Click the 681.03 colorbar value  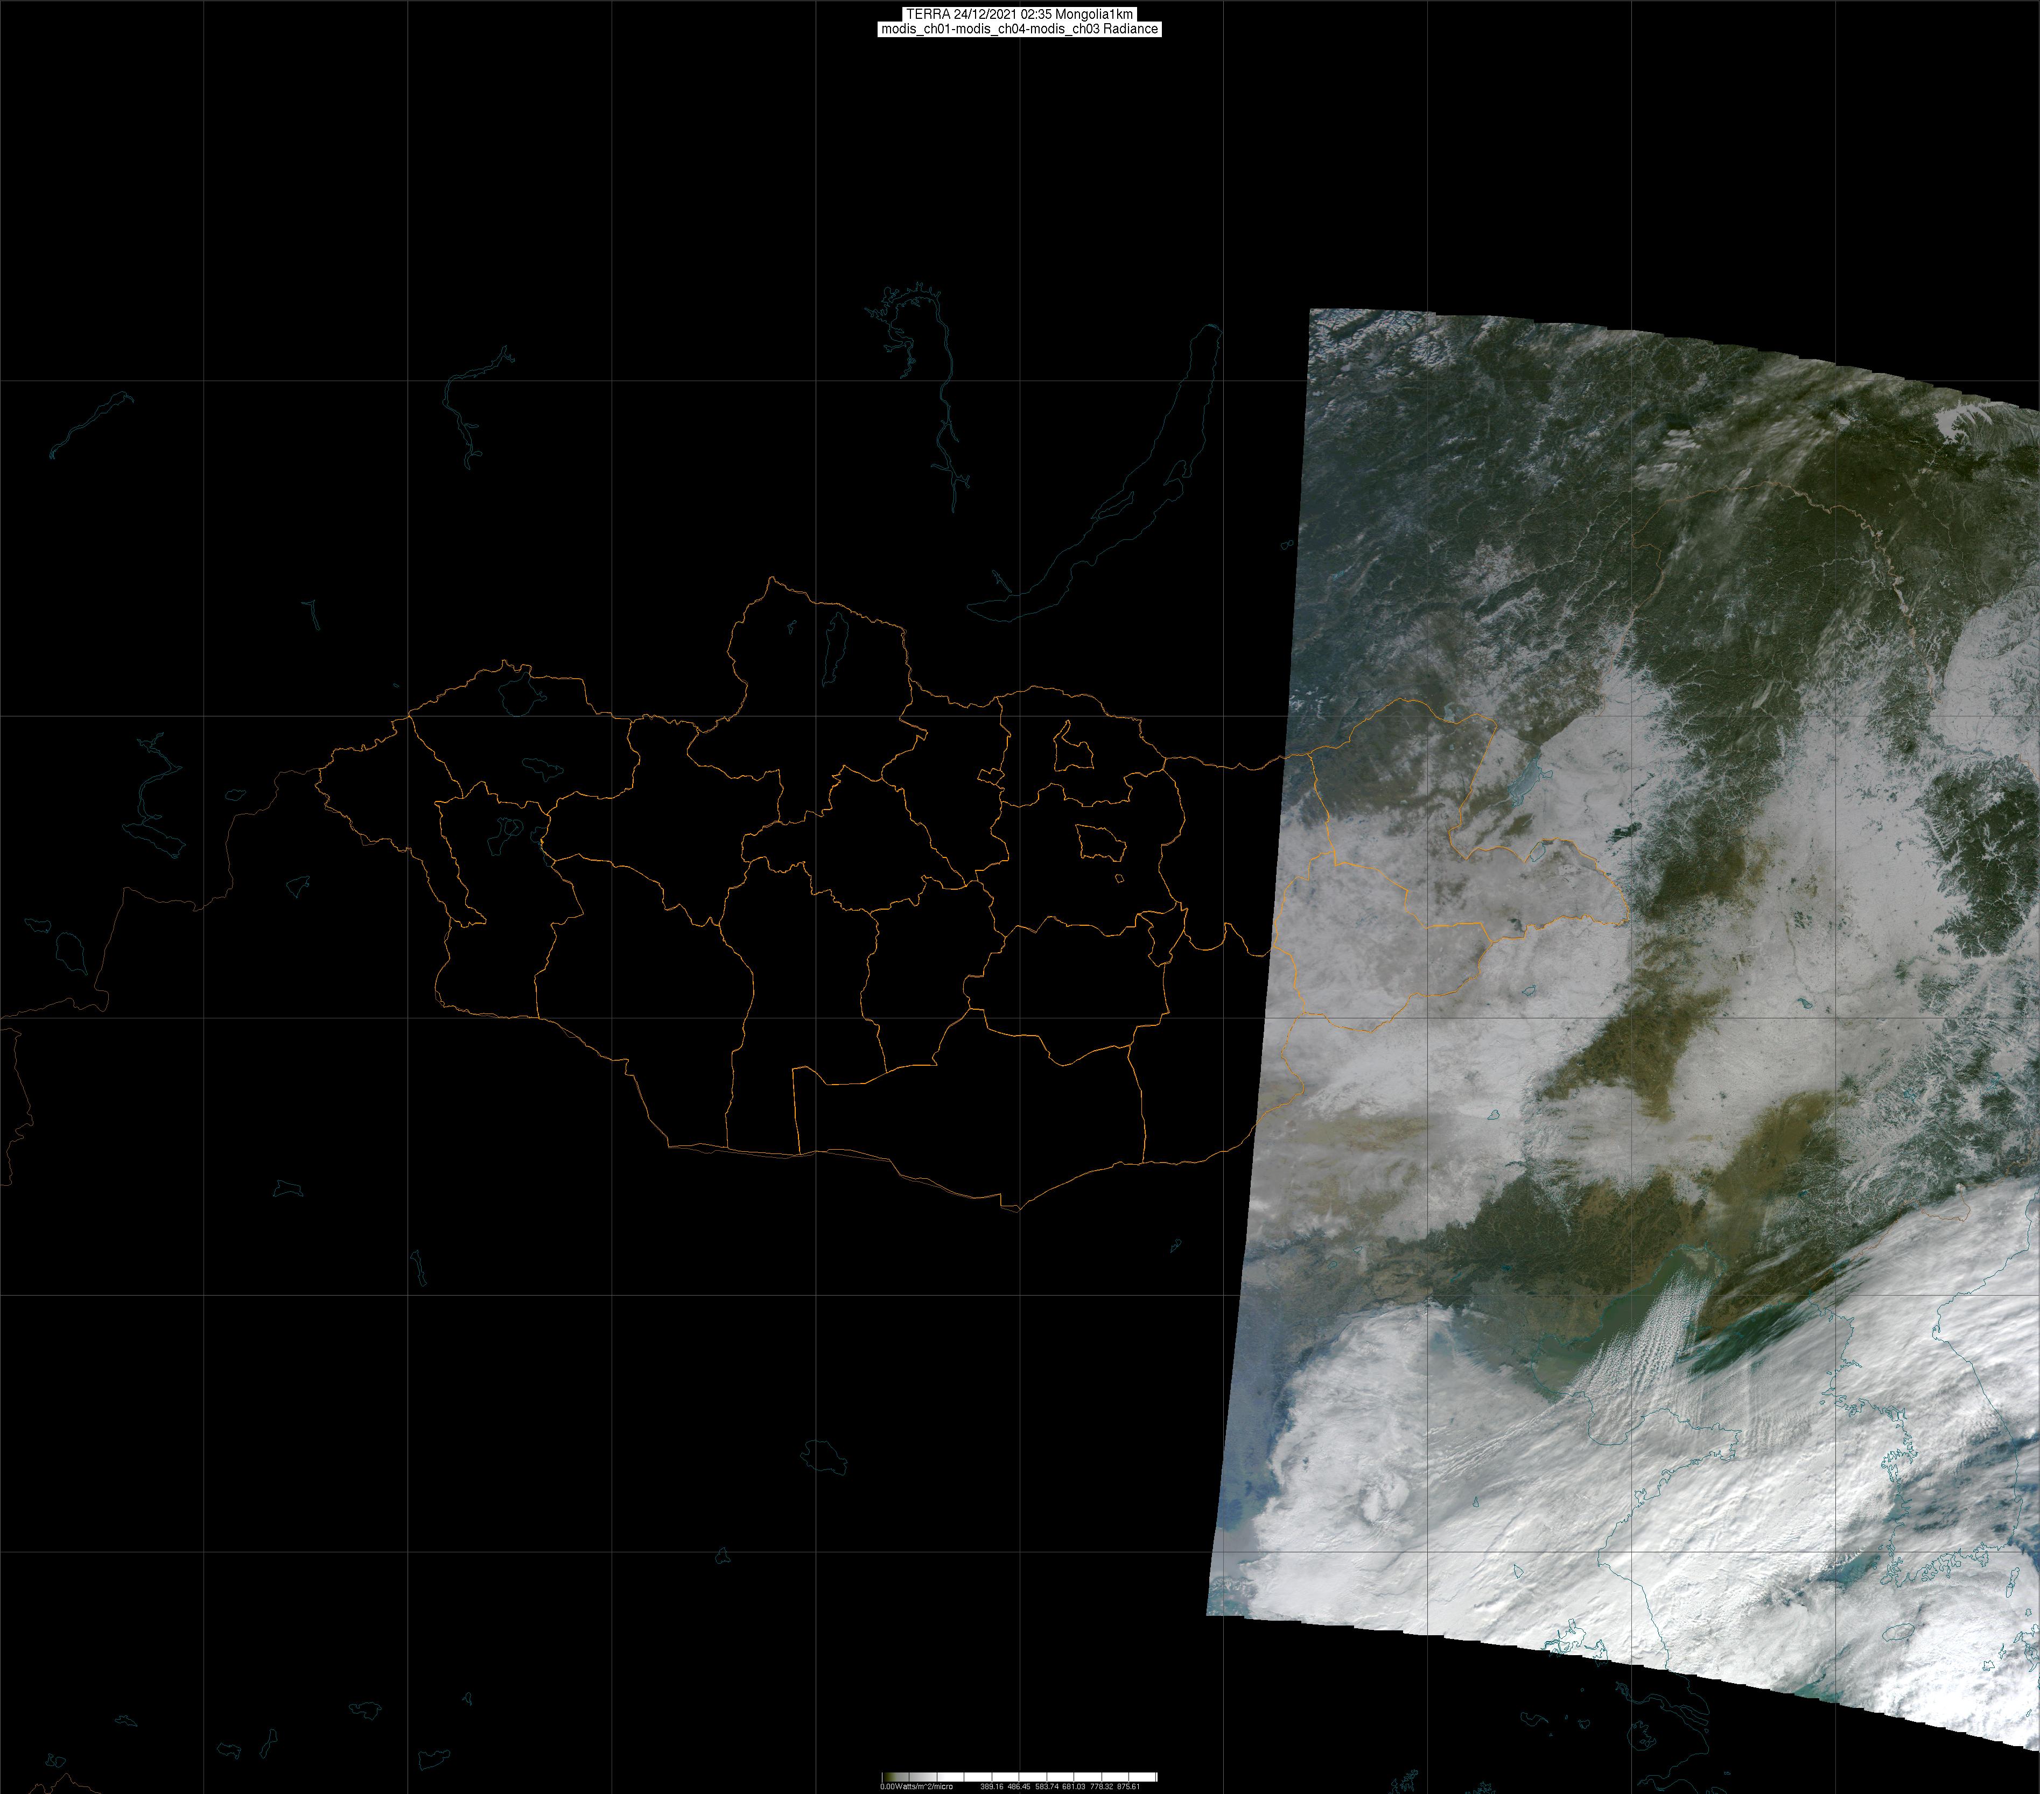point(1074,1787)
